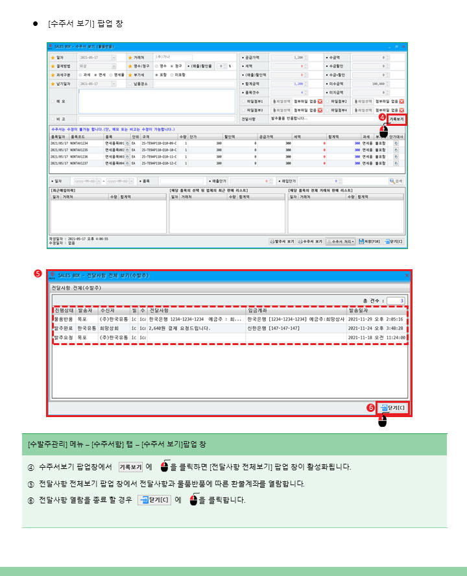Click item lookup icon for 면세품목004
This screenshot has width=467, height=576.
(128, 163)
